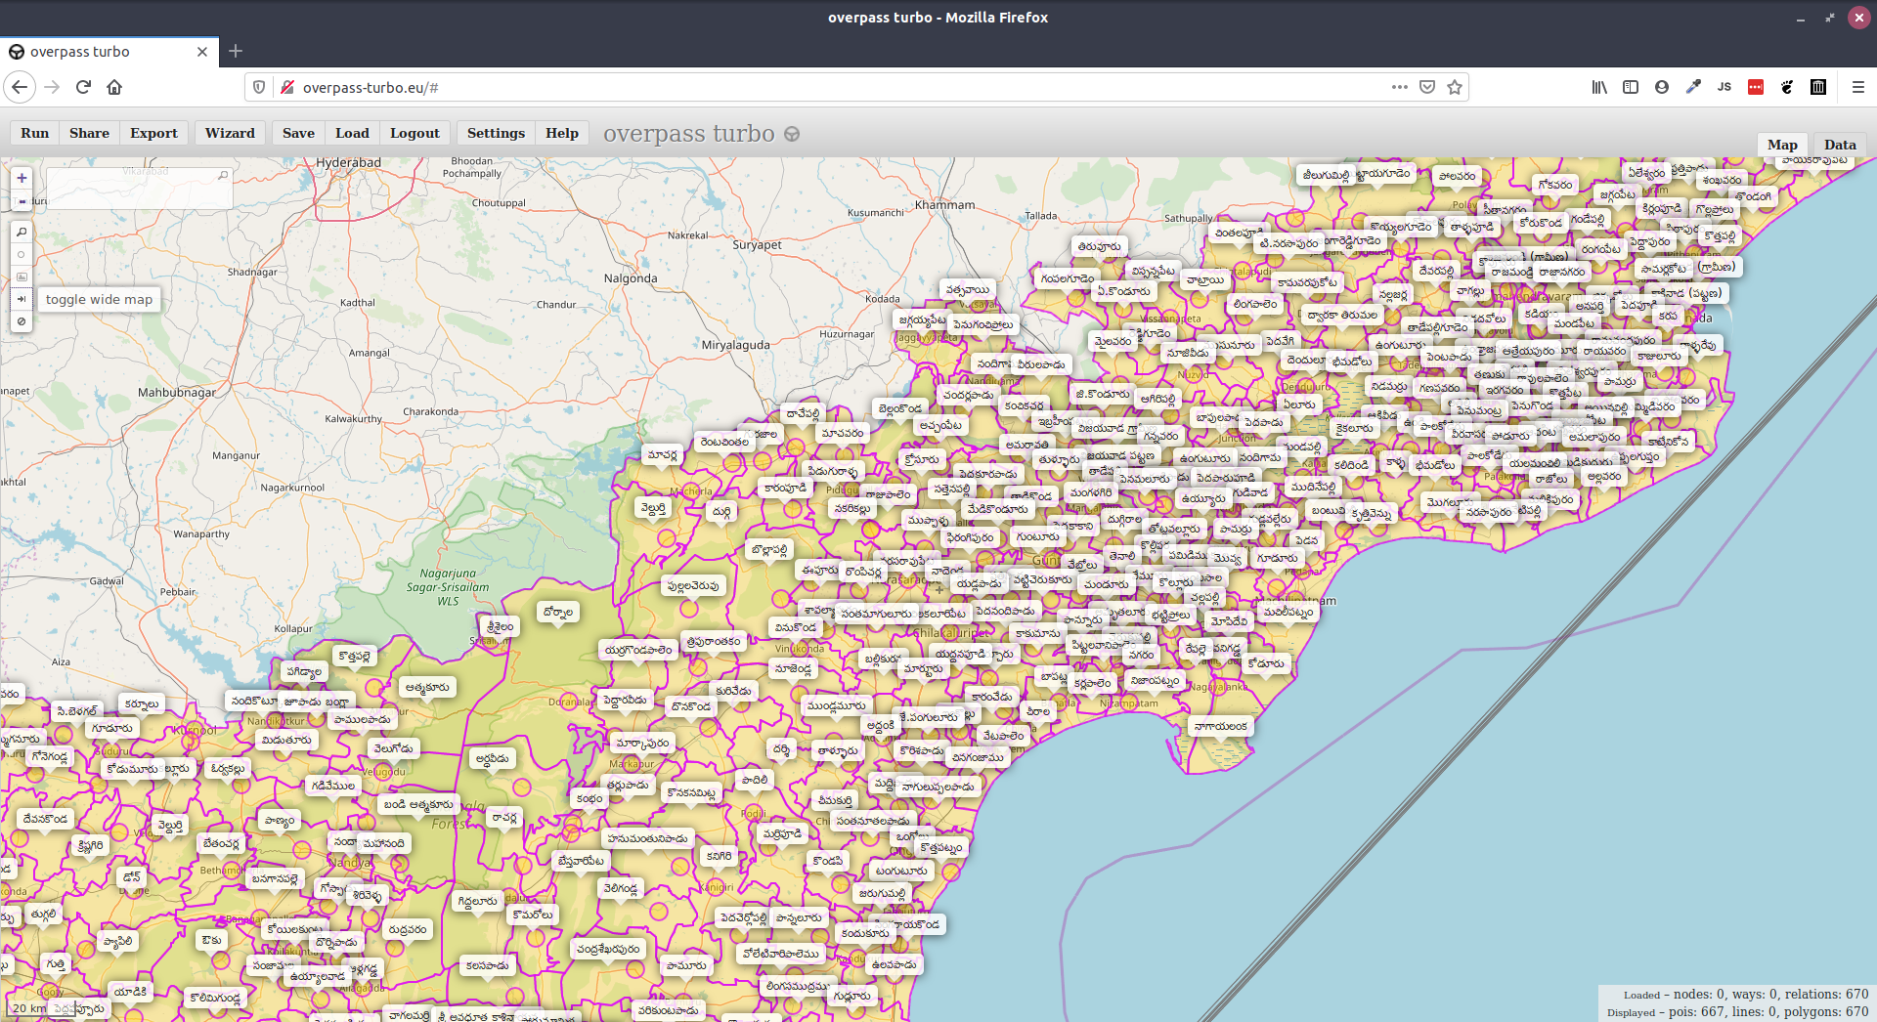The image size is (1877, 1022).
Task: Open the Export dialog
Action: point(153,133)
